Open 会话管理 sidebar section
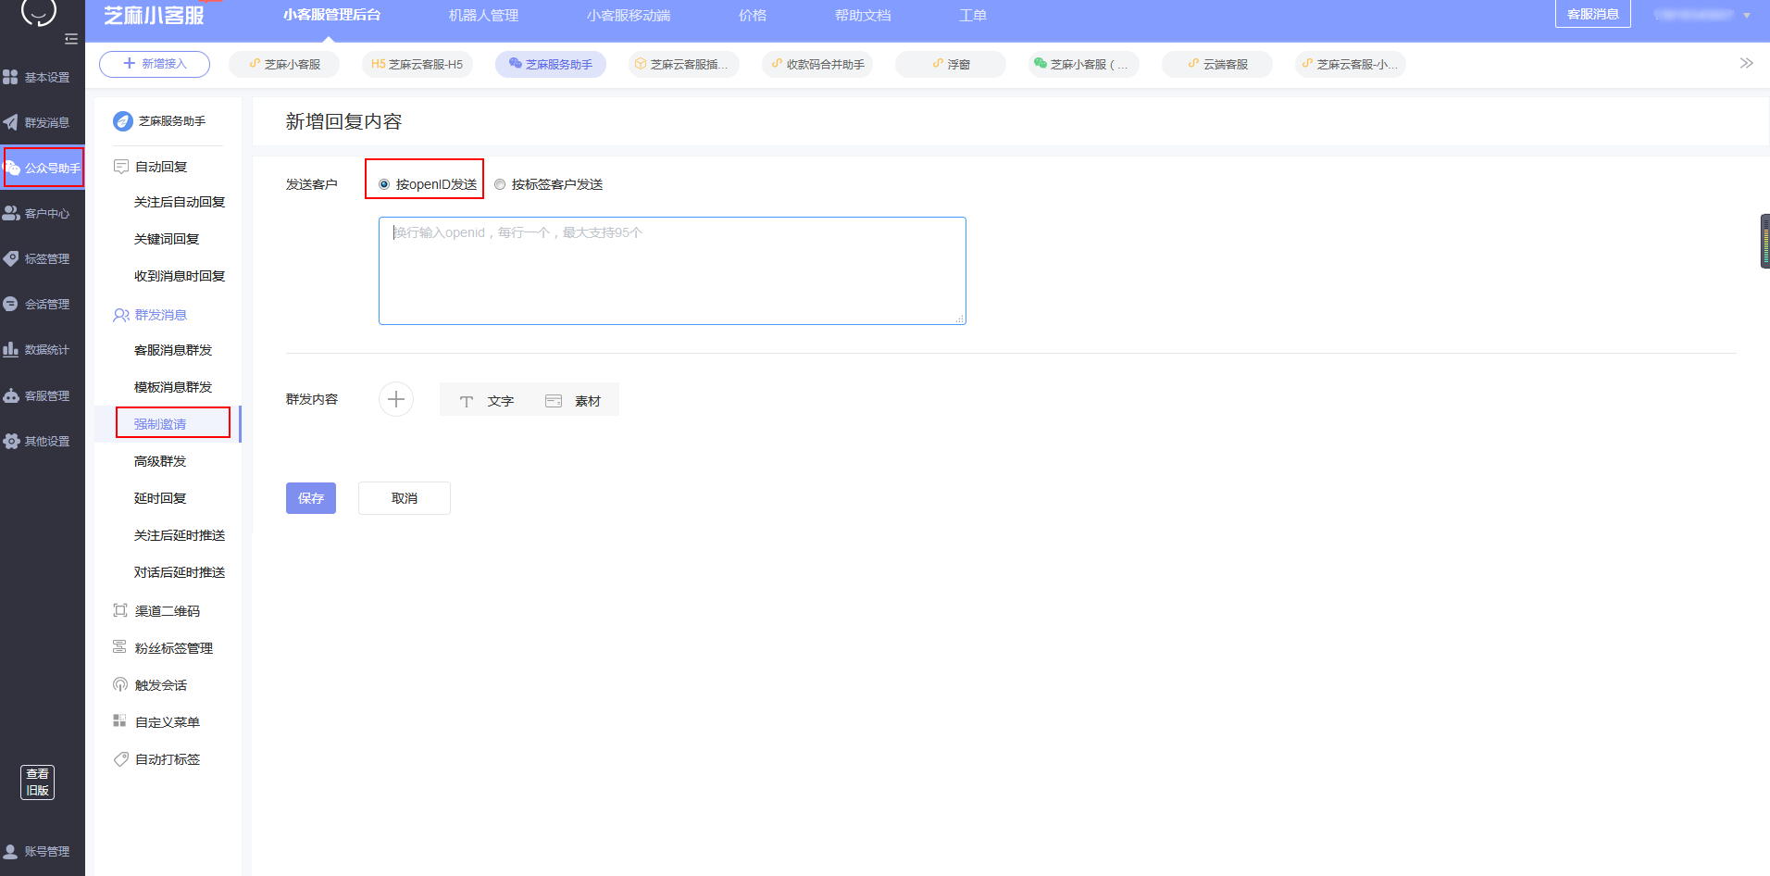 43,304
